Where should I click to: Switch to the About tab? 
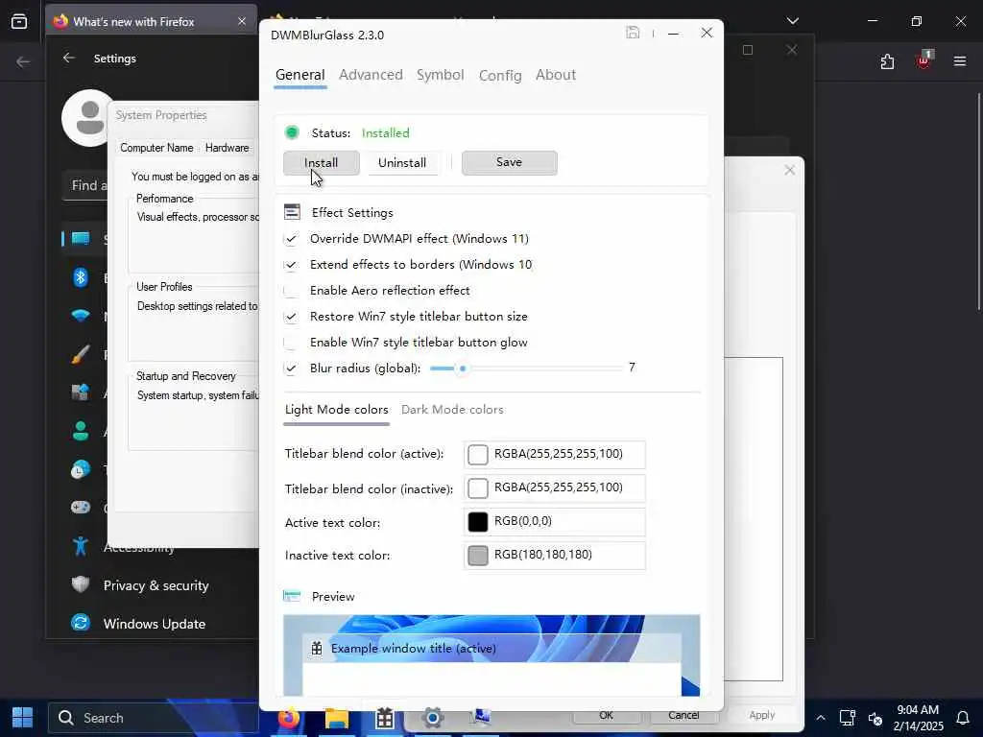tap(556, 75)
